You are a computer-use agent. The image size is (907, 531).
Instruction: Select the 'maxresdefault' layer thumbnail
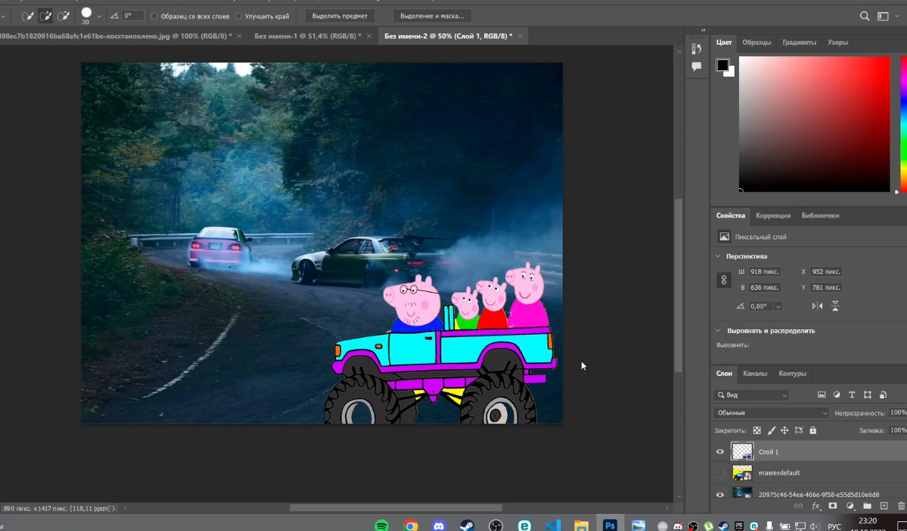[742, 473]
